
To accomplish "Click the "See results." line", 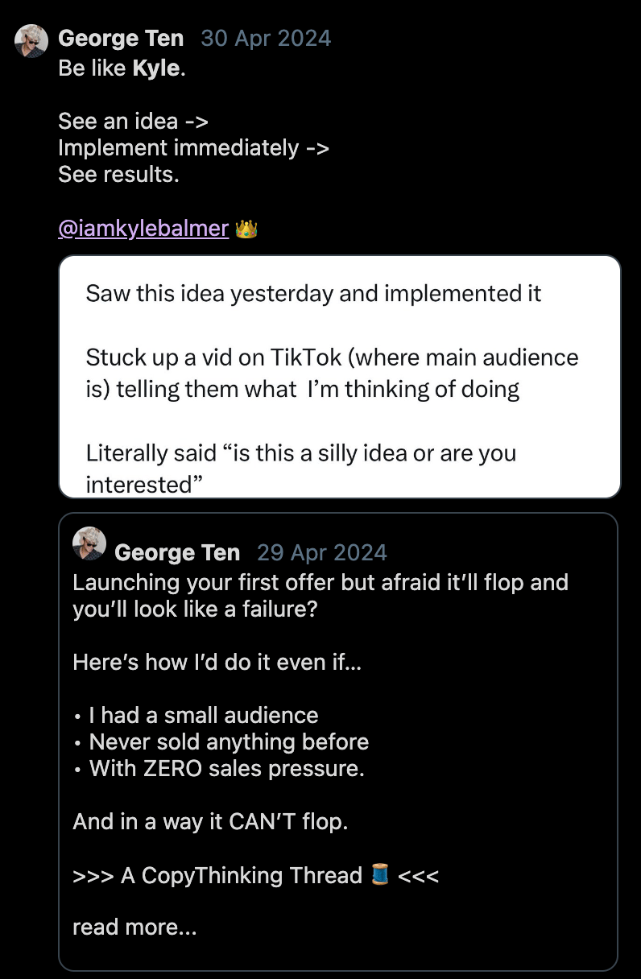I will point(118,175).
